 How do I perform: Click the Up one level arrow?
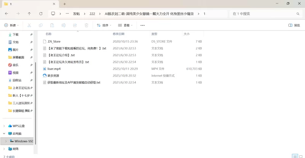[29, 14]
